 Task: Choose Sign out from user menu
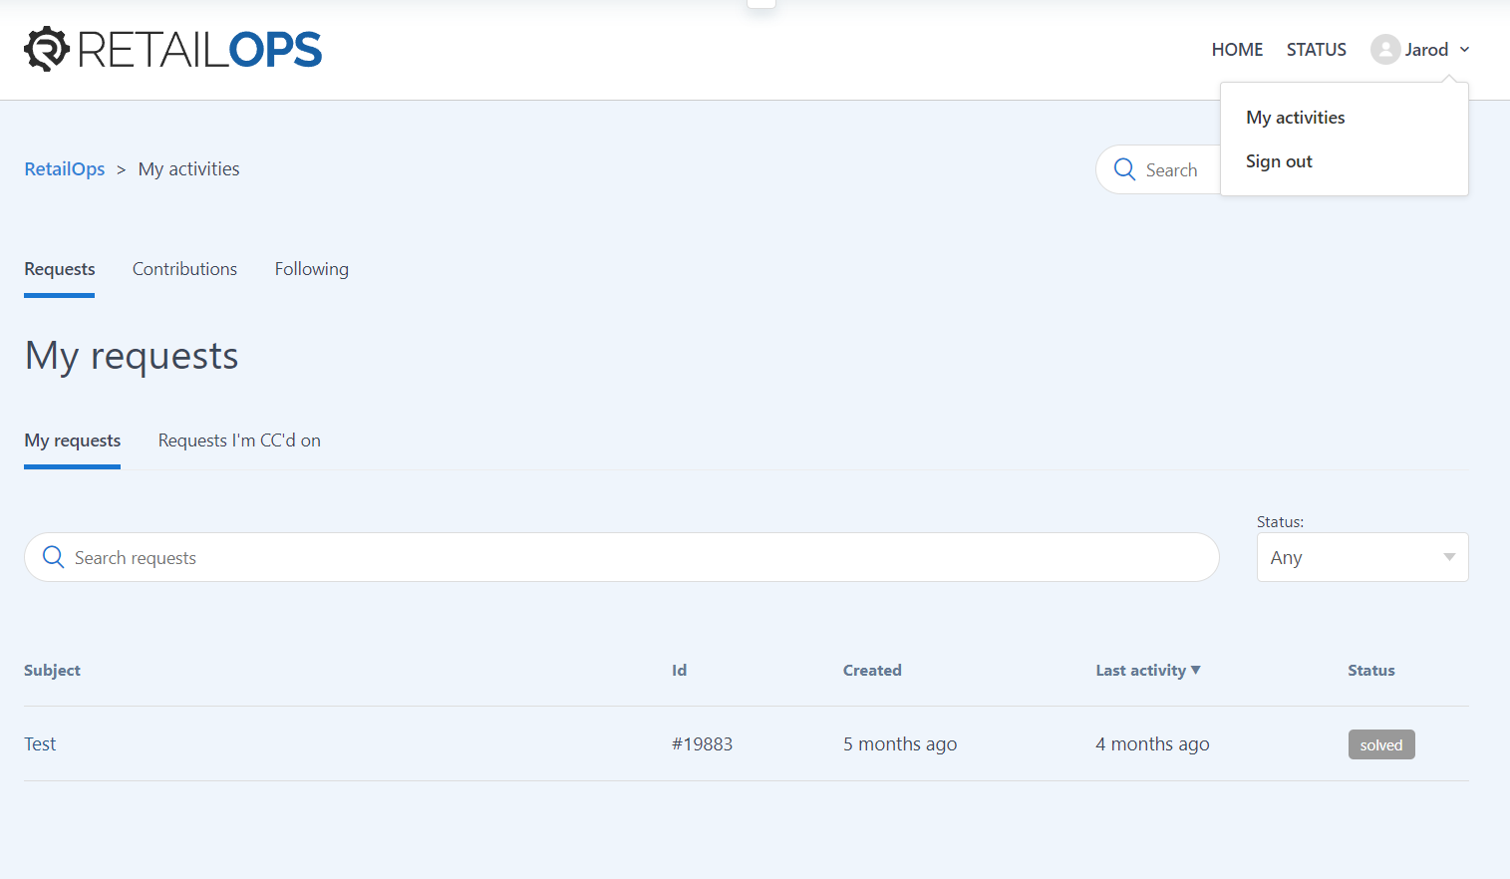click(x=1279, y=161)
